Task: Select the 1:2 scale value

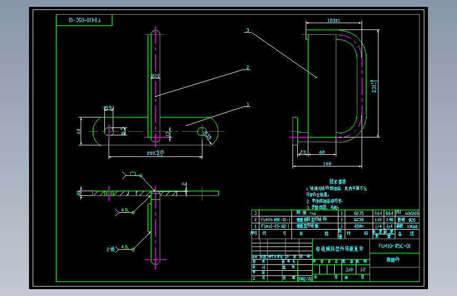Action: (x=363, y=270)
